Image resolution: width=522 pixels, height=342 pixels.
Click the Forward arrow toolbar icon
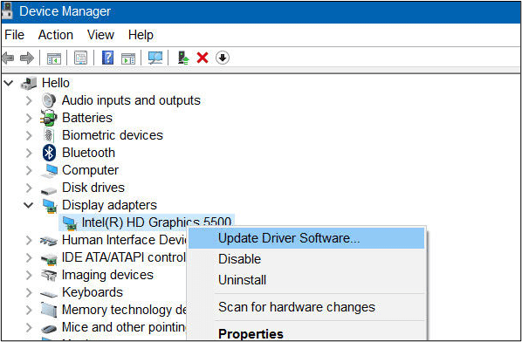tap(27, 58)
